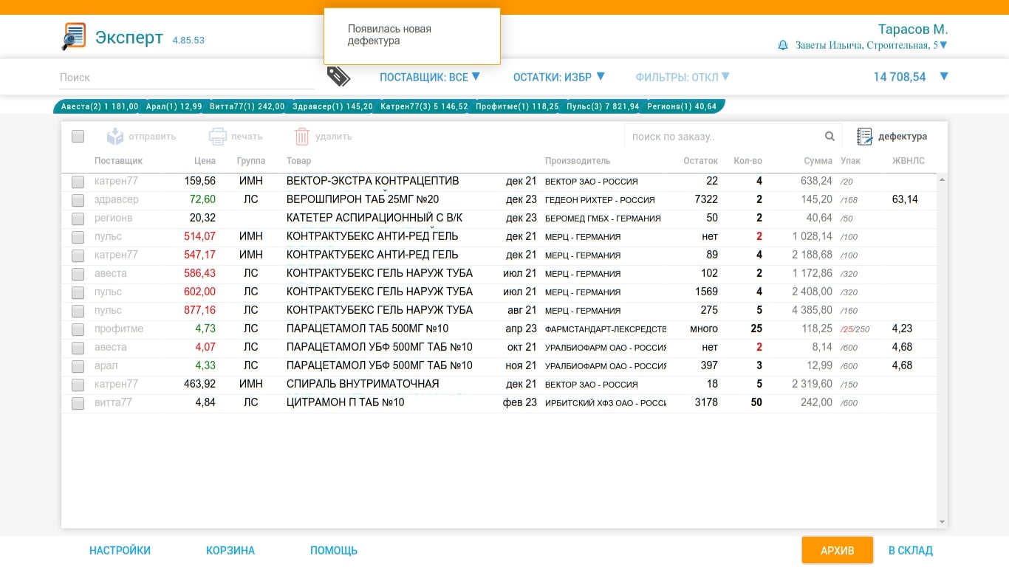
Task: Sort by the Поставщик column header
Action: 118,160
